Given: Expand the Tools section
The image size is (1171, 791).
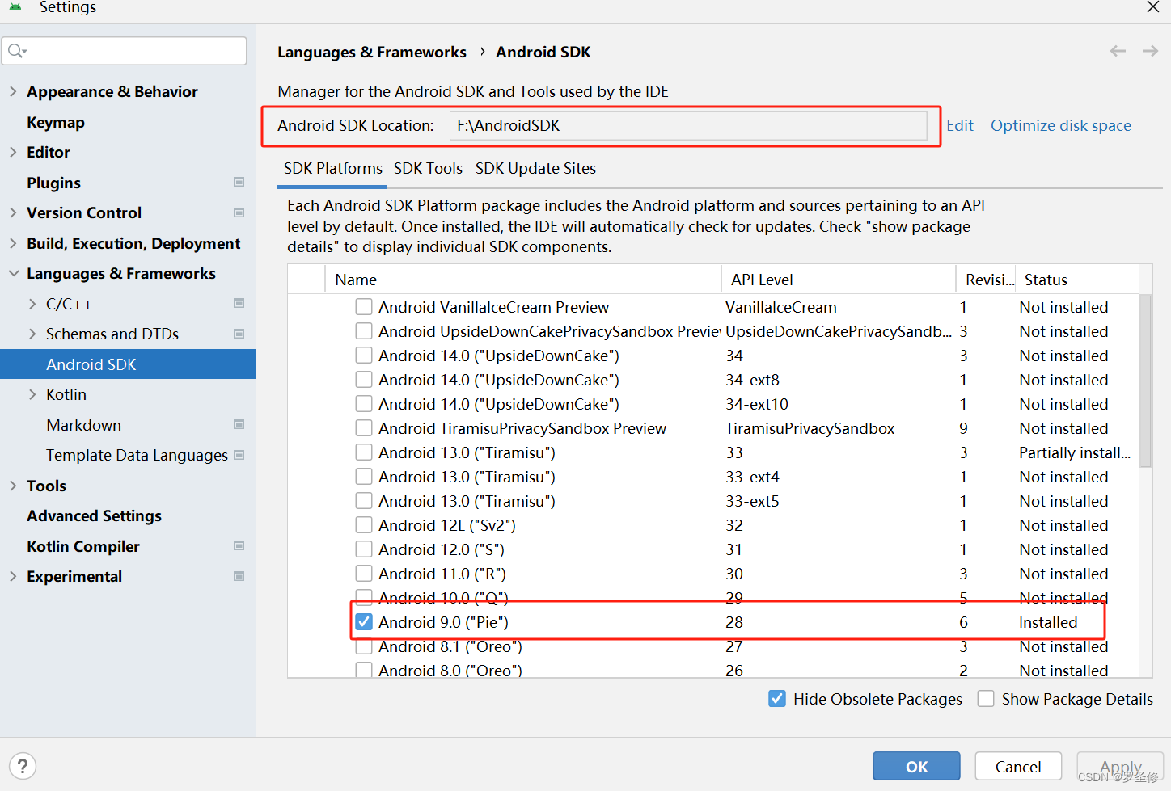Looking at the screenshot, I should tap(13, 486).
